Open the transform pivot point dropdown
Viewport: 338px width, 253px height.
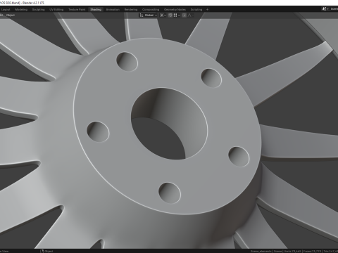163,15
